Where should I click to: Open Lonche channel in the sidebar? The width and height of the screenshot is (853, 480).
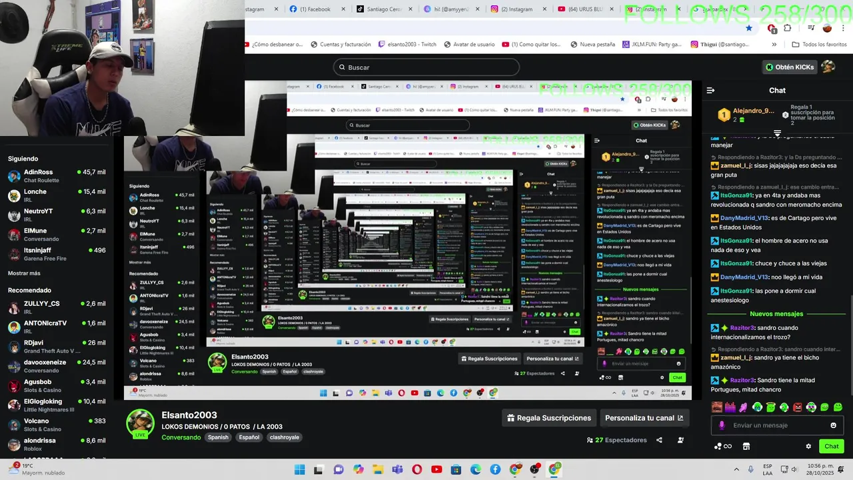pyautogui.click(x=57, y=195)
